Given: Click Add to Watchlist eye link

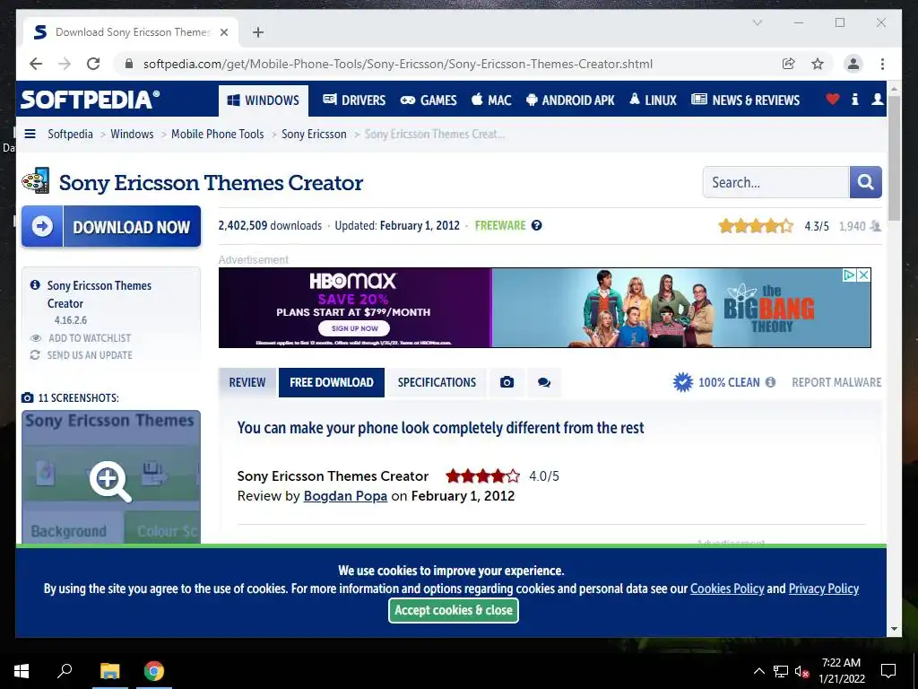Looking at the screenshot, I should pos(81,338).
